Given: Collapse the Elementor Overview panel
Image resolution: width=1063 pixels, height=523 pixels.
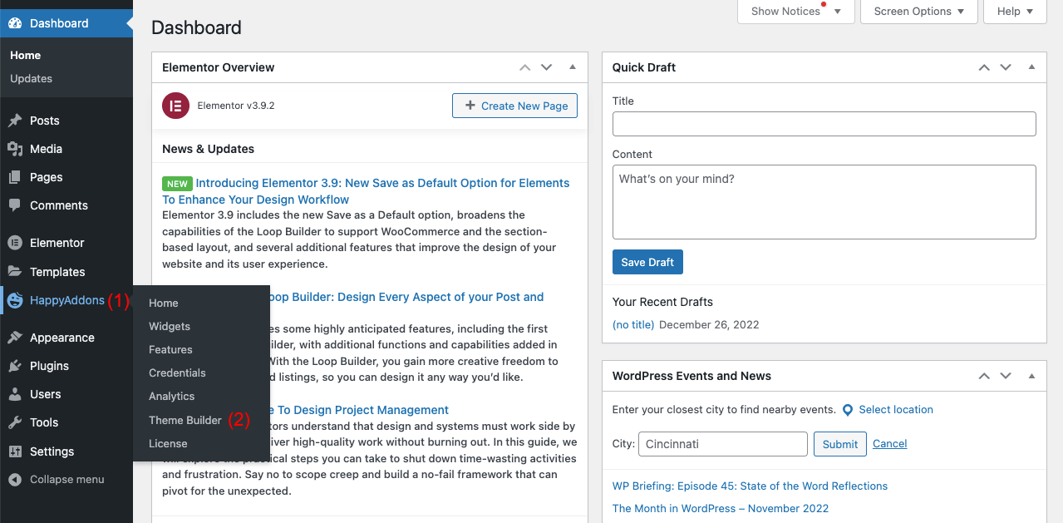Looking at the screenshot, I should [573, 67].
